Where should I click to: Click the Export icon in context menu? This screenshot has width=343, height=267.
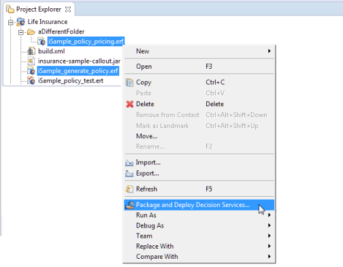point(129,174)
